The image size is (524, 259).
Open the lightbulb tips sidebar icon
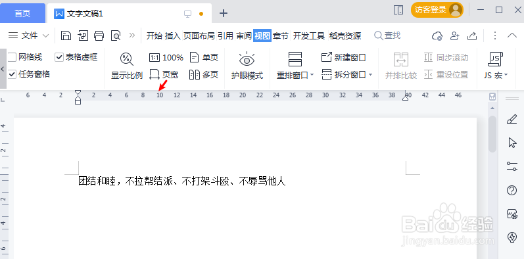coord(512,237)
